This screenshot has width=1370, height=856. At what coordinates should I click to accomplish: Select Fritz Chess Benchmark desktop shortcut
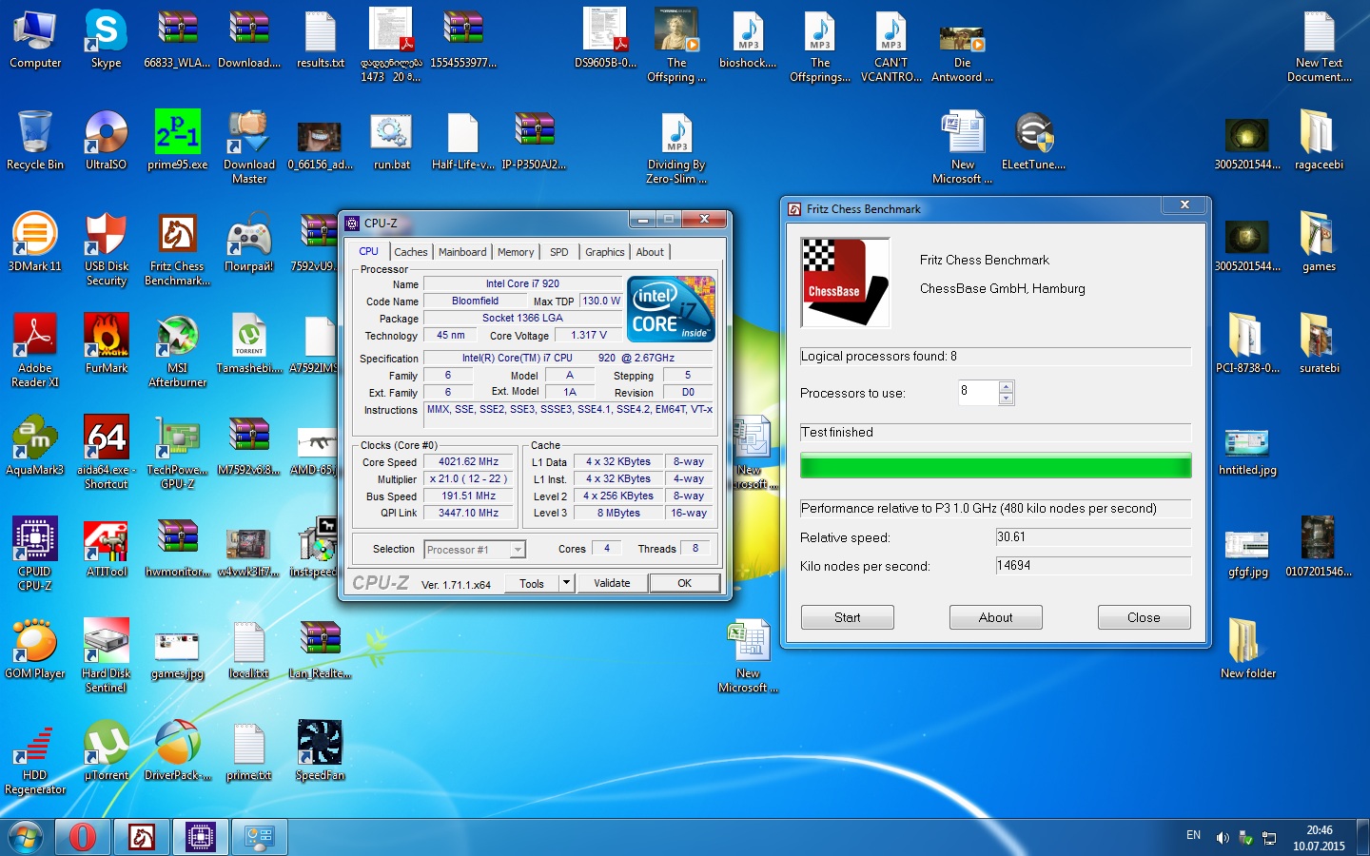click(x=178, y=249)
